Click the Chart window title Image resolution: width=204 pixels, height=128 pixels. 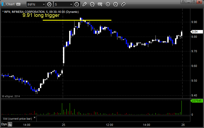[10, 4]
